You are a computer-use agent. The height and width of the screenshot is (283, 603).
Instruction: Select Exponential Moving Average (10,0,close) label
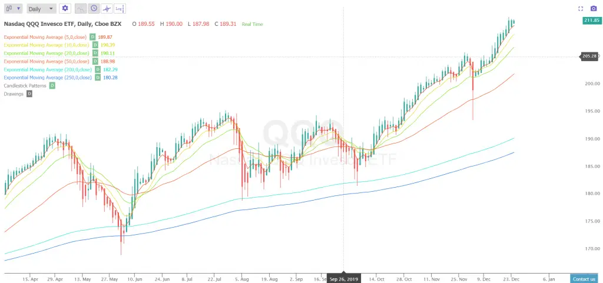click(x=46, y=45)
